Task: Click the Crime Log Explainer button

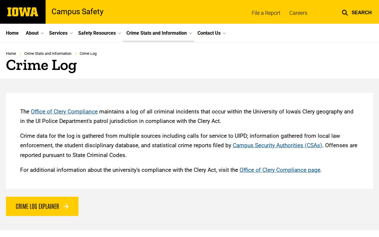Action: (x=42, y=206)
